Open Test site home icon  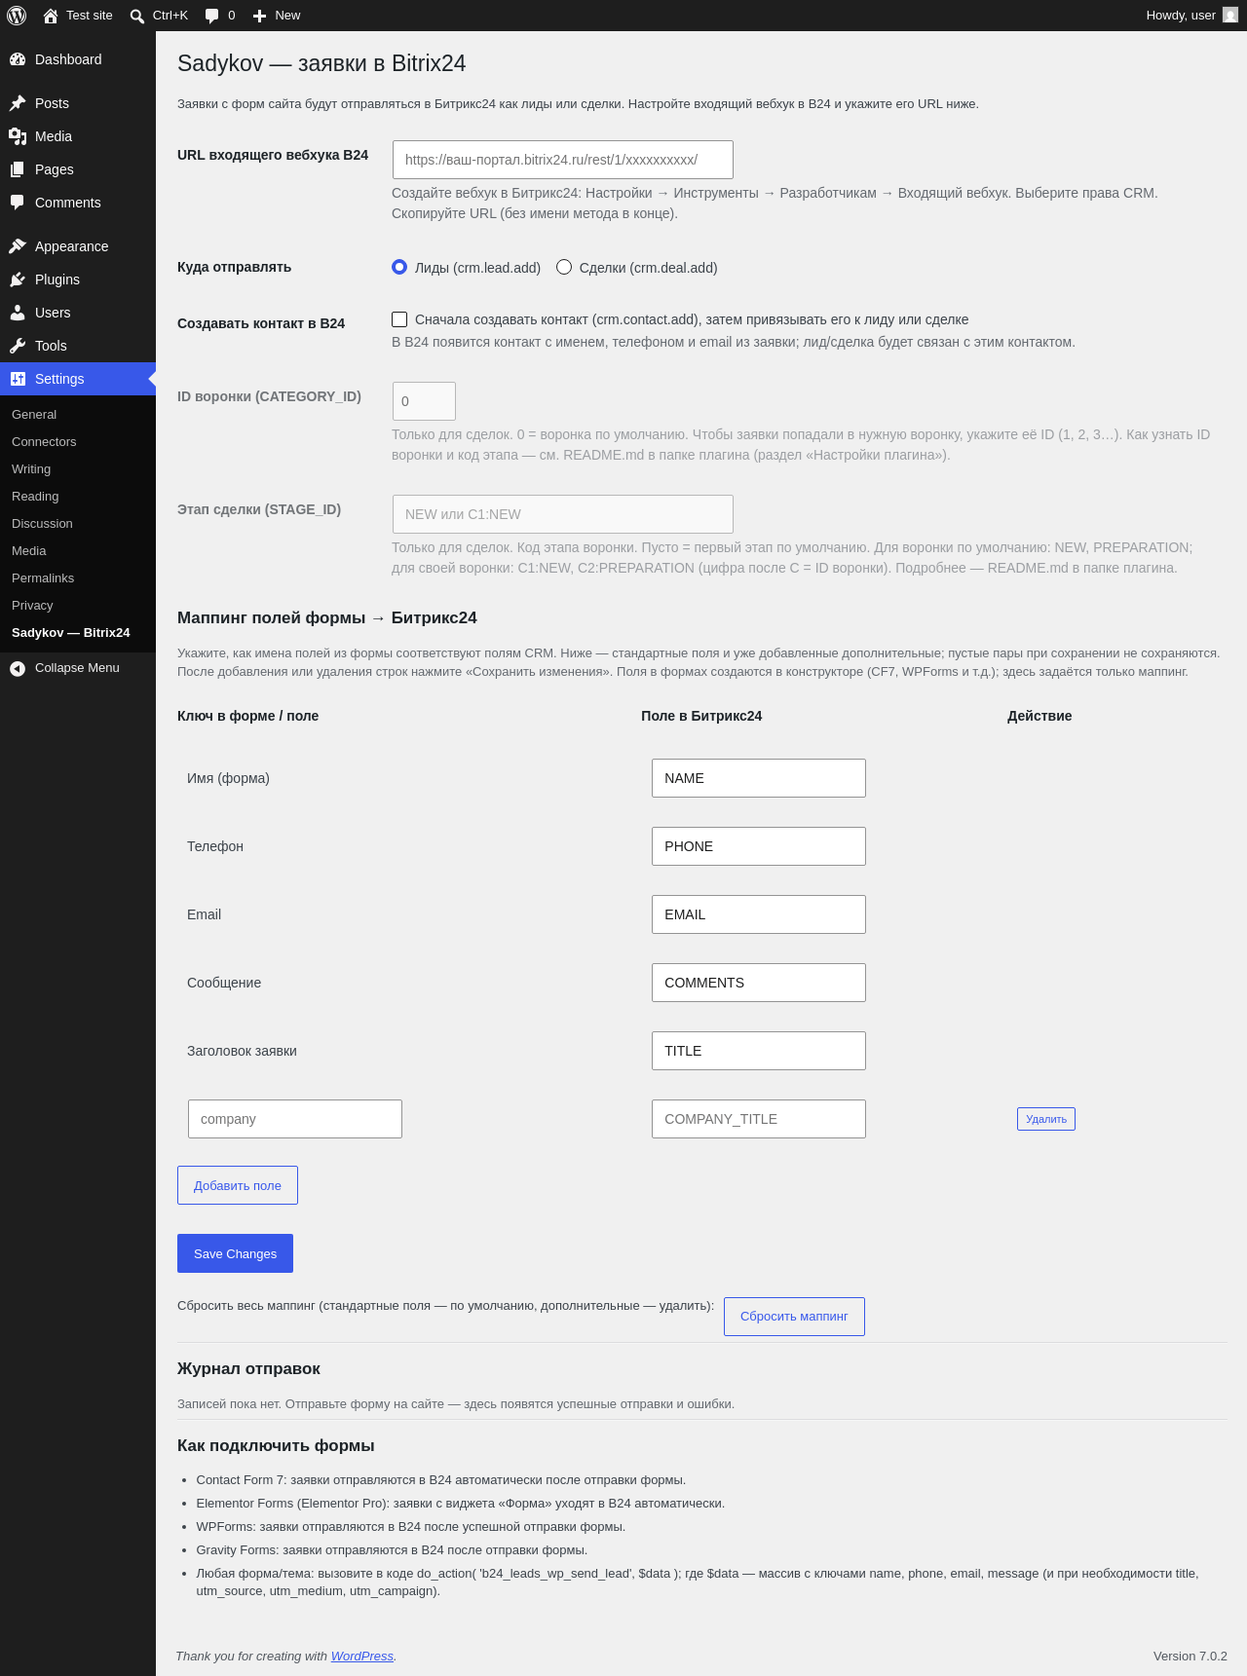pyautogui.click(x=51, y=16)
